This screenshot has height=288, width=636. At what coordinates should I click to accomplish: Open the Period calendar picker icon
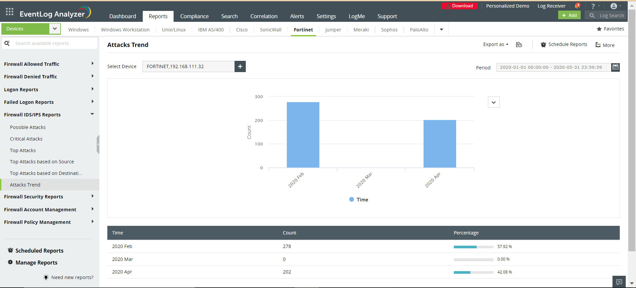[x=615, y=67]
